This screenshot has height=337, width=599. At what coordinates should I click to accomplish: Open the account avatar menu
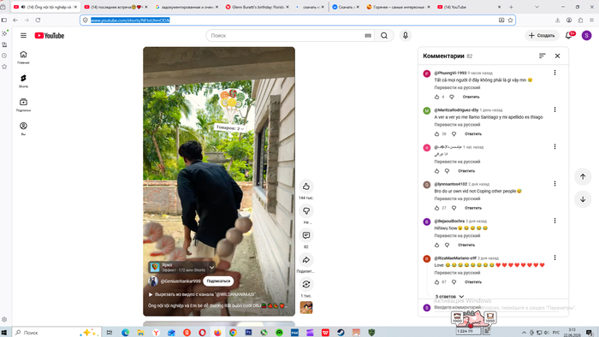click(x=587, y=35)
